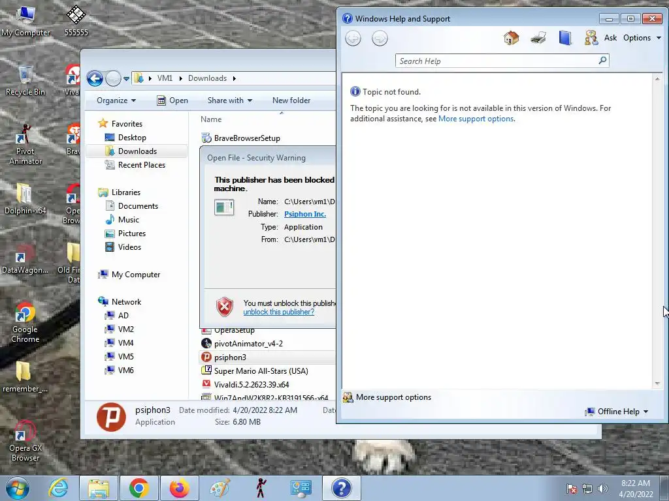Viewport: 669px width, 501px height.
Task: Open the Organize menu
Action: tap(116, 100)
